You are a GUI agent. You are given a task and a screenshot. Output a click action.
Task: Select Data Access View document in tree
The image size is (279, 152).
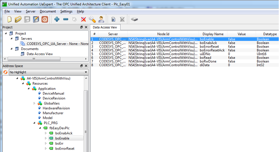(40, 54)
